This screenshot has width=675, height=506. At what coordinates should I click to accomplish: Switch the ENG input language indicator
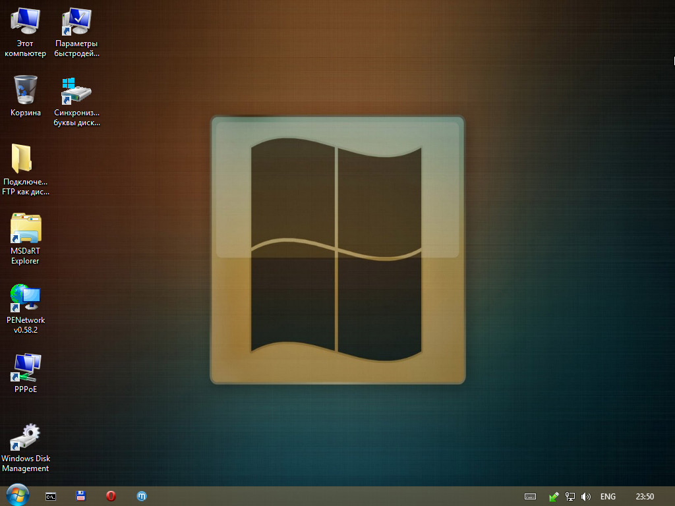point(608,496)
